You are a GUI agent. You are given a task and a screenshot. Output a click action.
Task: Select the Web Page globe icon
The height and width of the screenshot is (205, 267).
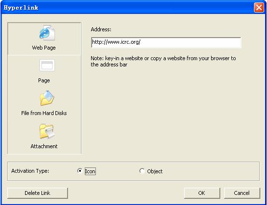click(x=47, y=33)
